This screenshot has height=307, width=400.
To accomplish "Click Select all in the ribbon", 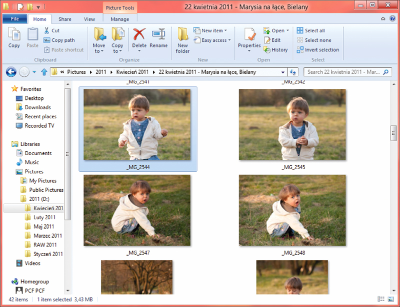I will click(x=314, y=30).
